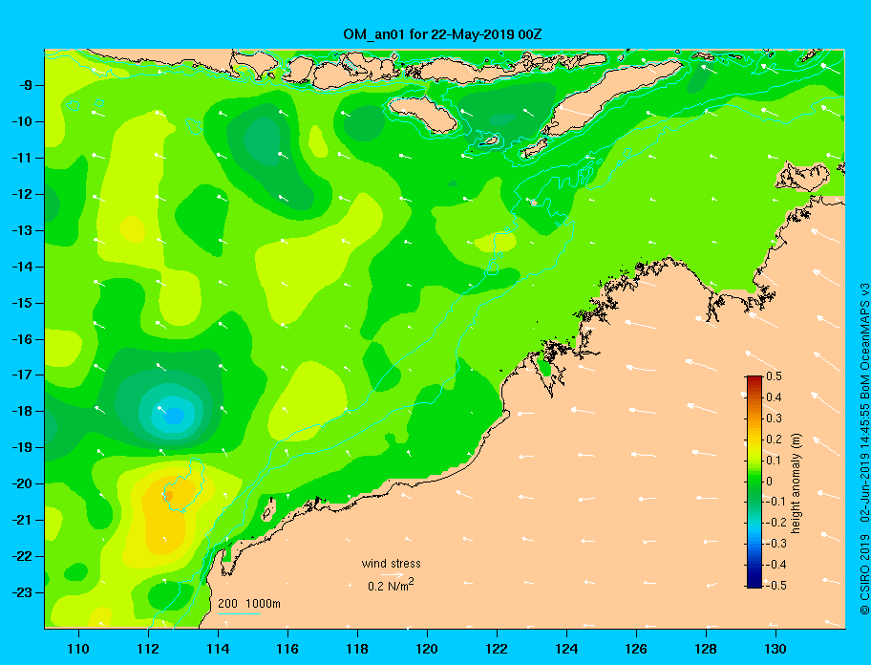Viewport: 871px width, 665px height.
Task: Select the -22 latitude axis label
Action: [x=23, y=556]
